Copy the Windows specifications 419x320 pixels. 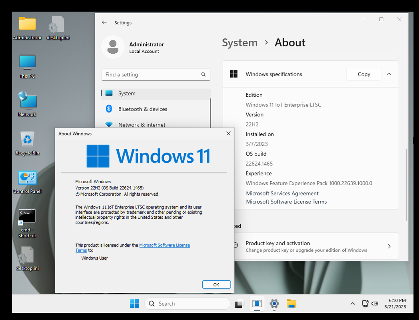click(364, 74)
